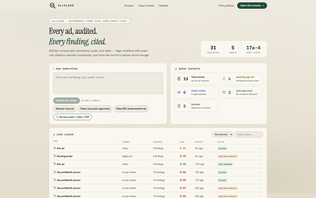Click the Search cases input field
This screenshot has height=198, width=316.
(249, 134)
